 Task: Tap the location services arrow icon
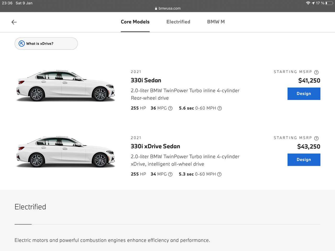(x=313, y=3)
